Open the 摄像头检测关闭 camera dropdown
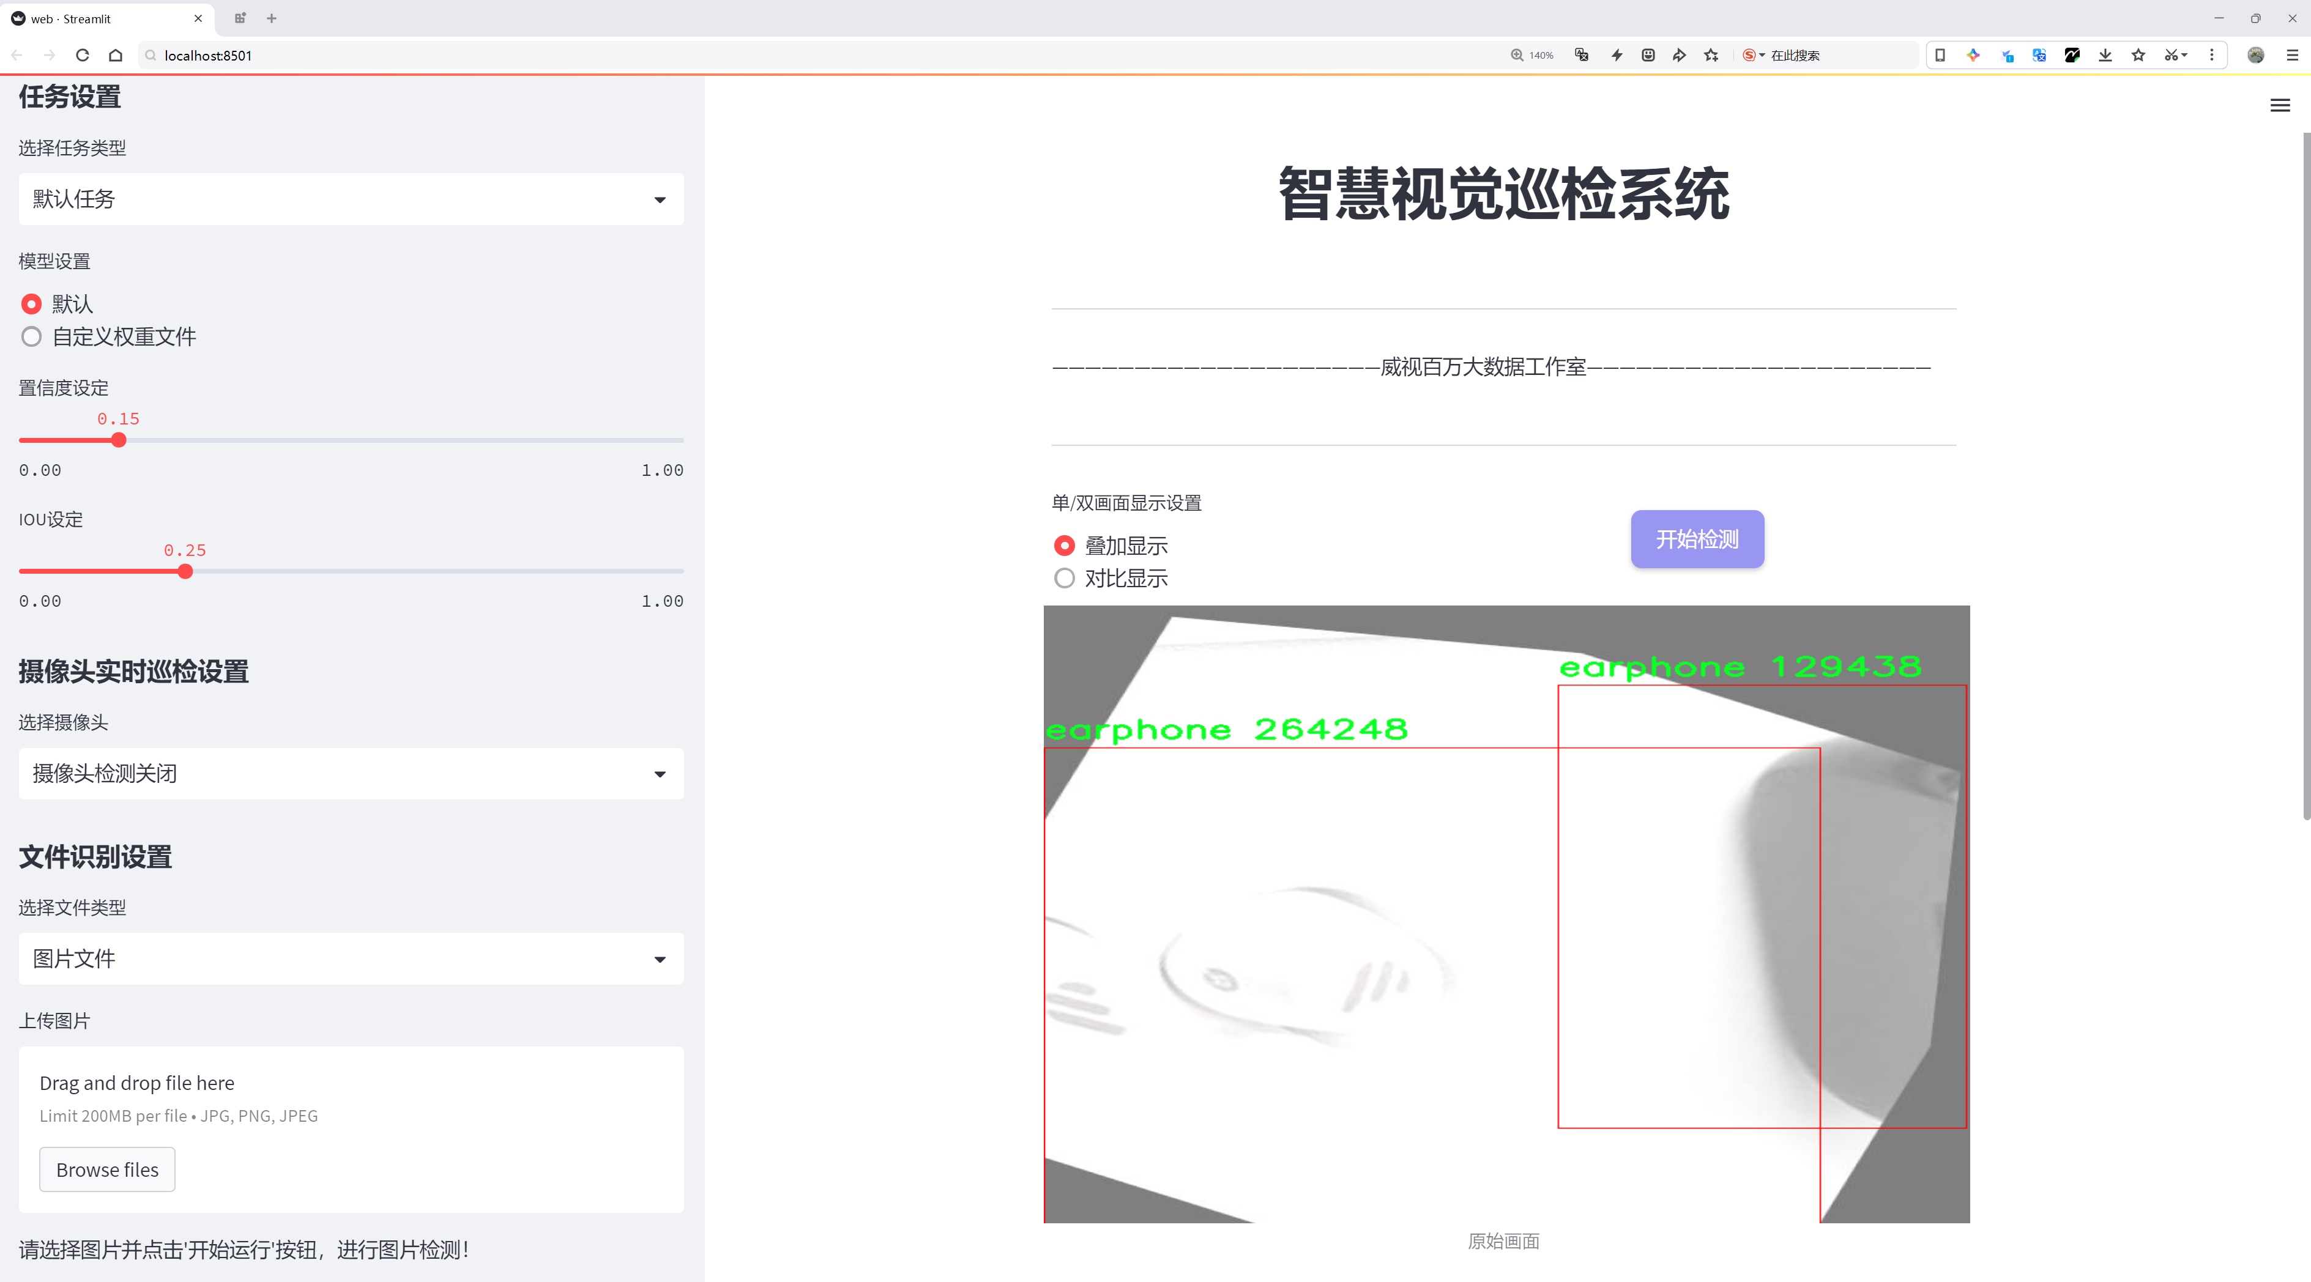This screenshot has width=2311, height=1282. (351, 774)
